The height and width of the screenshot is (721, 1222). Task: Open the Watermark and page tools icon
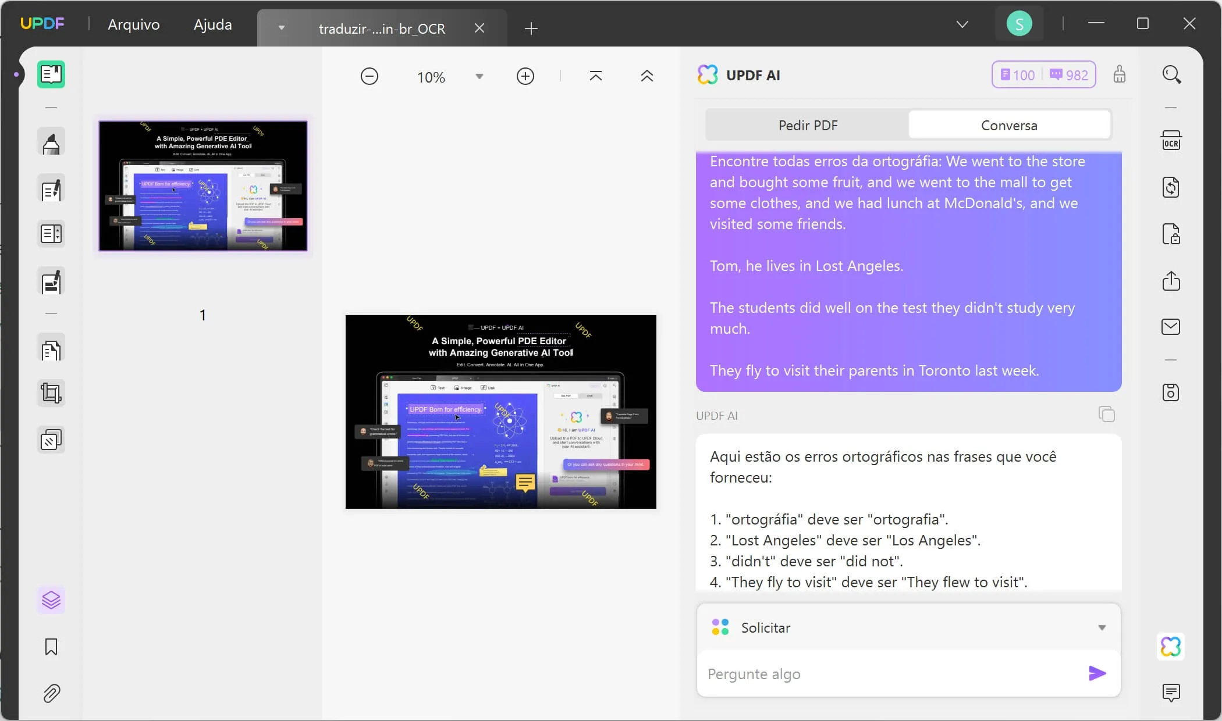[51, 440]
